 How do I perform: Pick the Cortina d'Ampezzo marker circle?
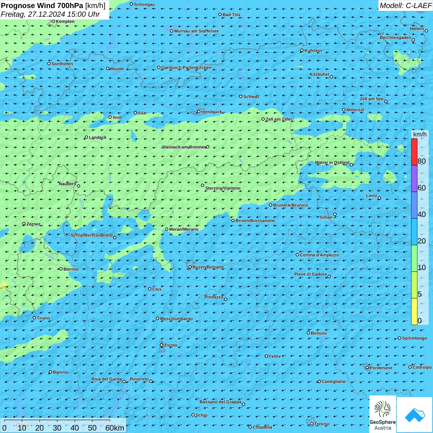[297, 255]
